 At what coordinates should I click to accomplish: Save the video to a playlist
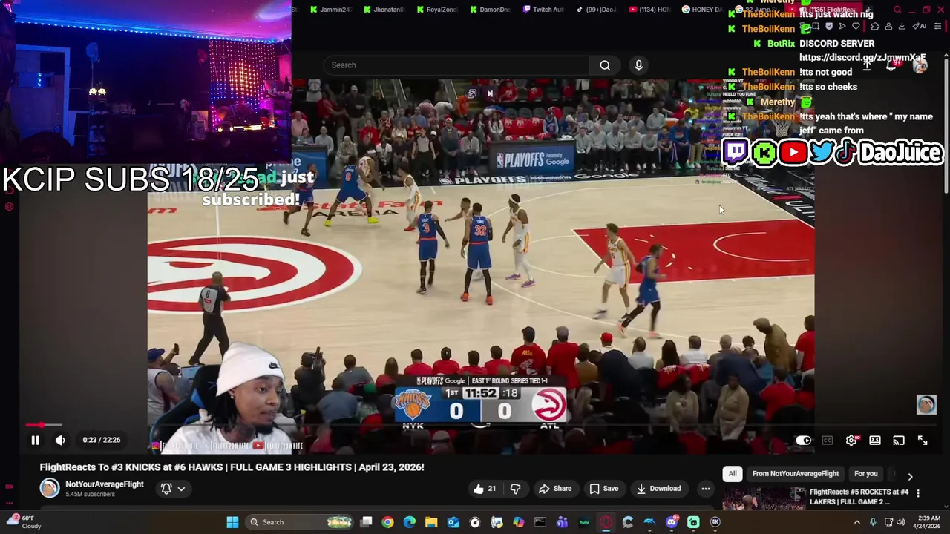tap(603, 489)
